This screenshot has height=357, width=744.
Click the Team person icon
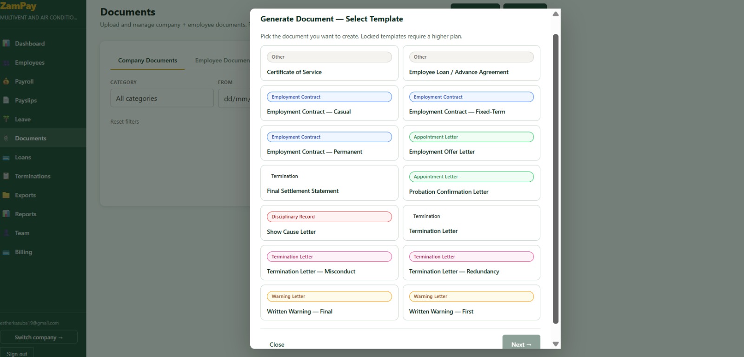[x=6, y=233]
